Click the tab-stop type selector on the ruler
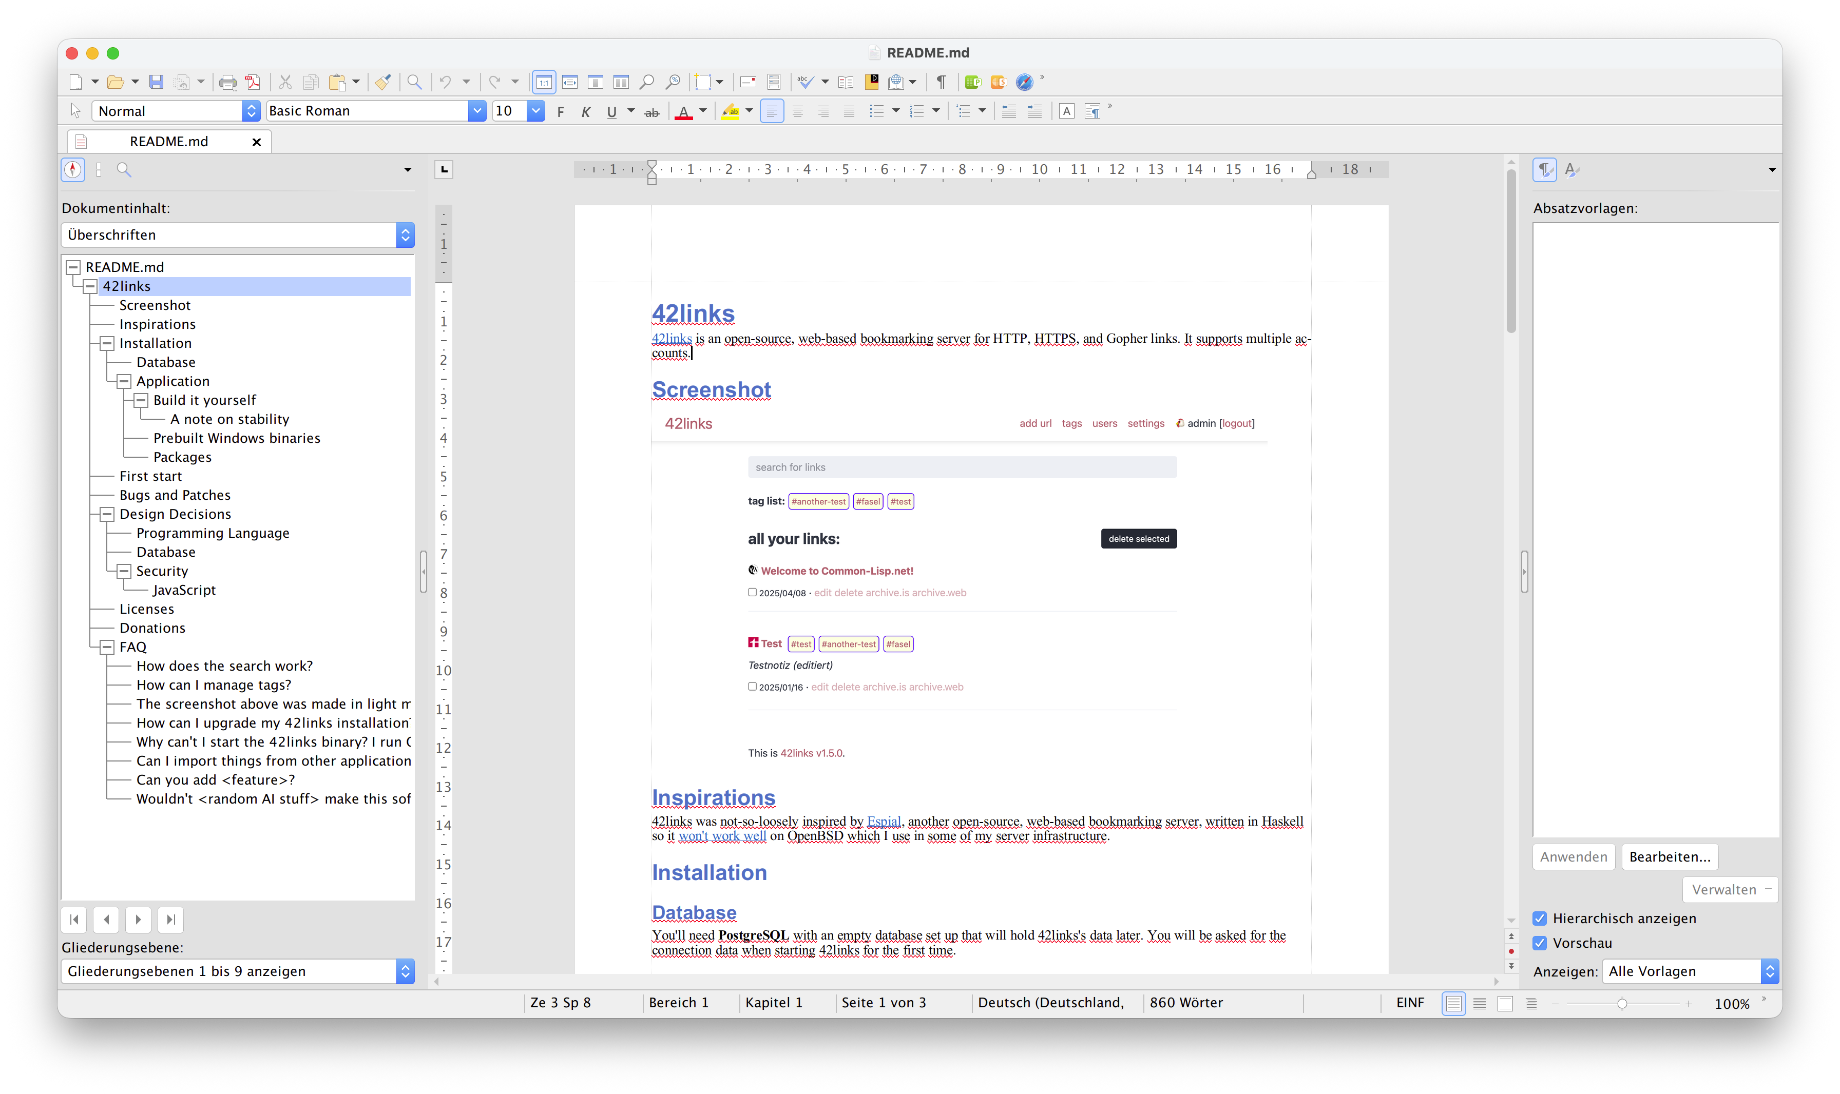Image resolution: width=1840 pixels, height=1094 pixels. pos(444,169)
